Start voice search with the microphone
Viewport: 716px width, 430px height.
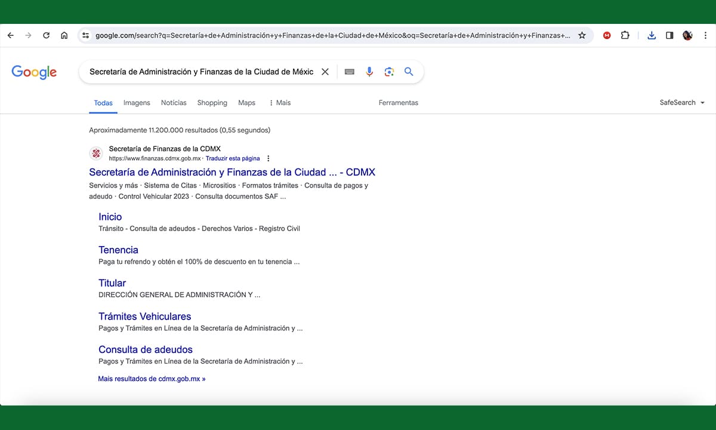tap(369, 72)
